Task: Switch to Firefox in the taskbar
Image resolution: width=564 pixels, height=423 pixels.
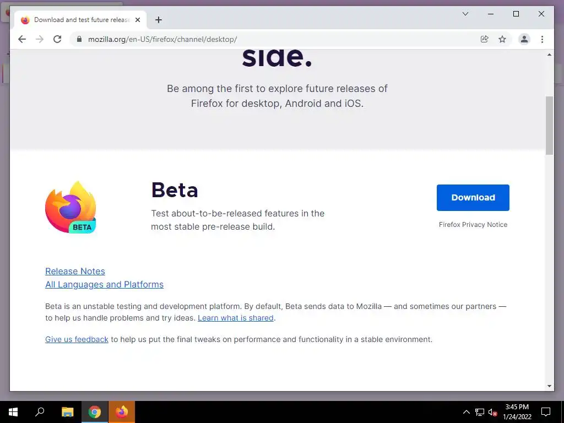Action: 122,412
